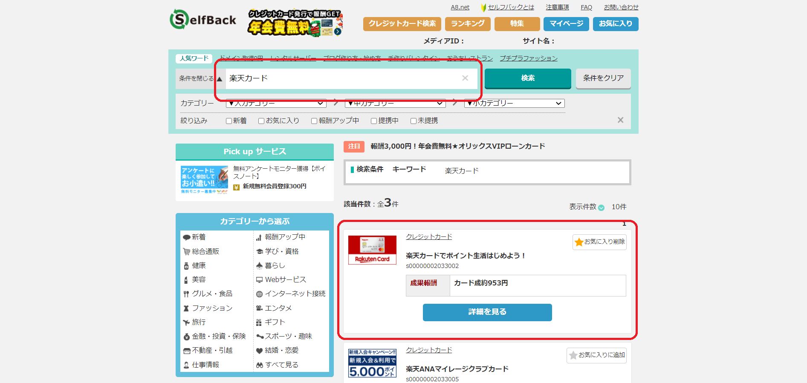
Task: Open the オリックスVIPローンカード notice link
Action: [457, 146]
